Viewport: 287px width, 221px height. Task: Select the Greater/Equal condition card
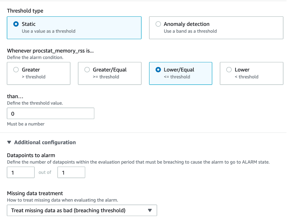tap(110, 73)
